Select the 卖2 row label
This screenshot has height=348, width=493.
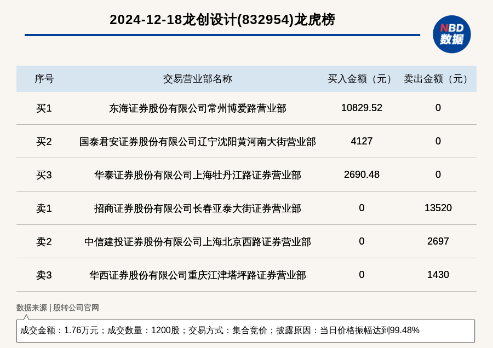44,241
